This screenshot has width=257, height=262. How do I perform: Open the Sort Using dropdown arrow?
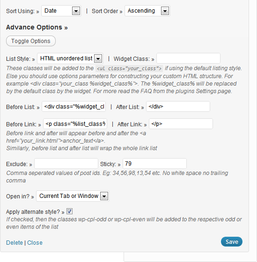[x=76, y=11]
